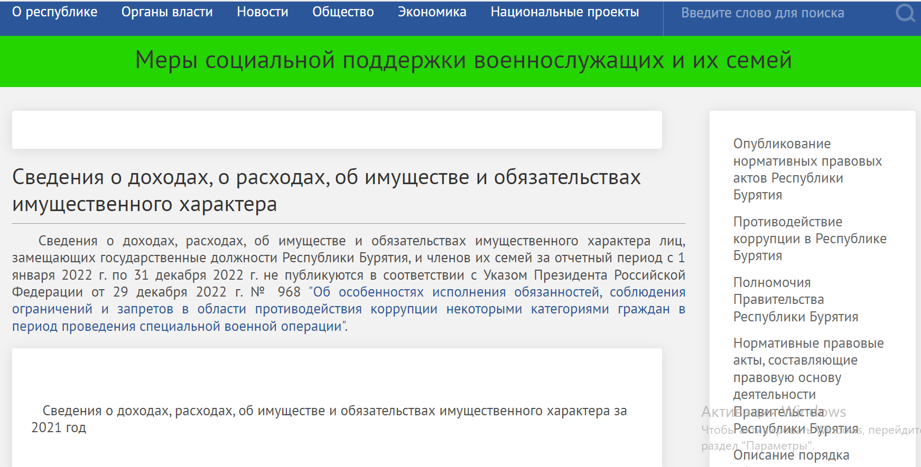
Task: Go to Противодействие коррупции в Республике Бурятия
Action: [x=809, y=239]
